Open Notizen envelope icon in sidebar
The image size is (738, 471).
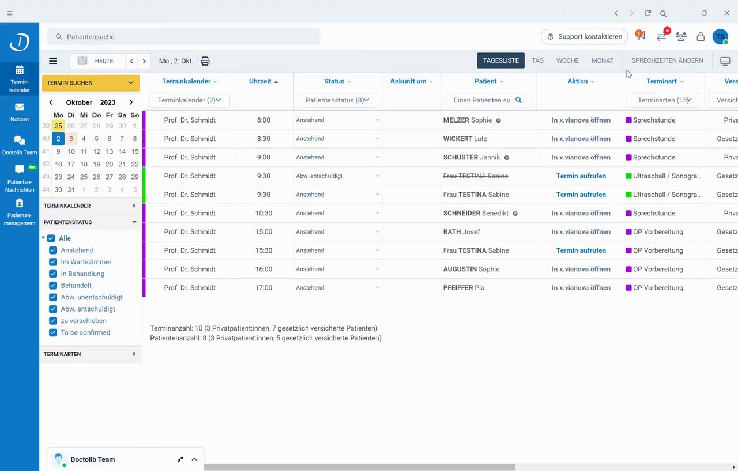click(x=20, y=107)
